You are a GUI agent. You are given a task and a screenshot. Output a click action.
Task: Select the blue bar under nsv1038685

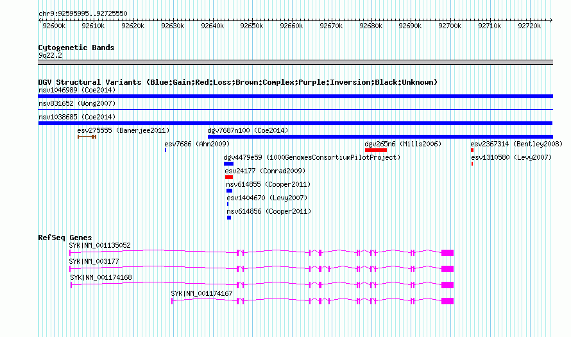(x=295, y=123)
